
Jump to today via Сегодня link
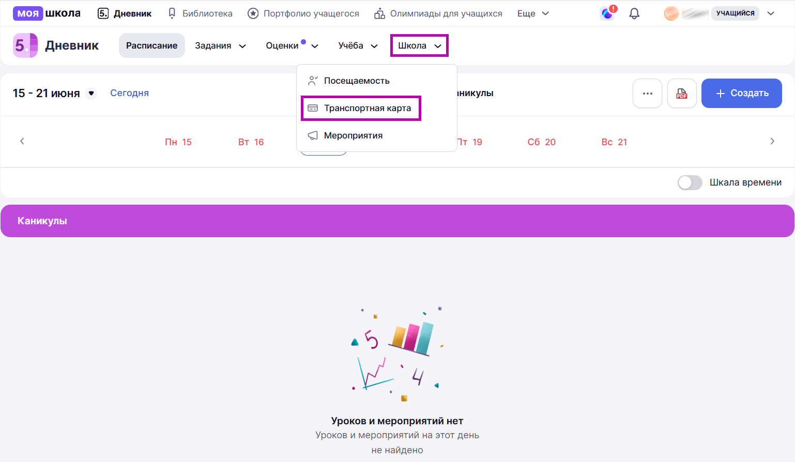click(129, 93)
